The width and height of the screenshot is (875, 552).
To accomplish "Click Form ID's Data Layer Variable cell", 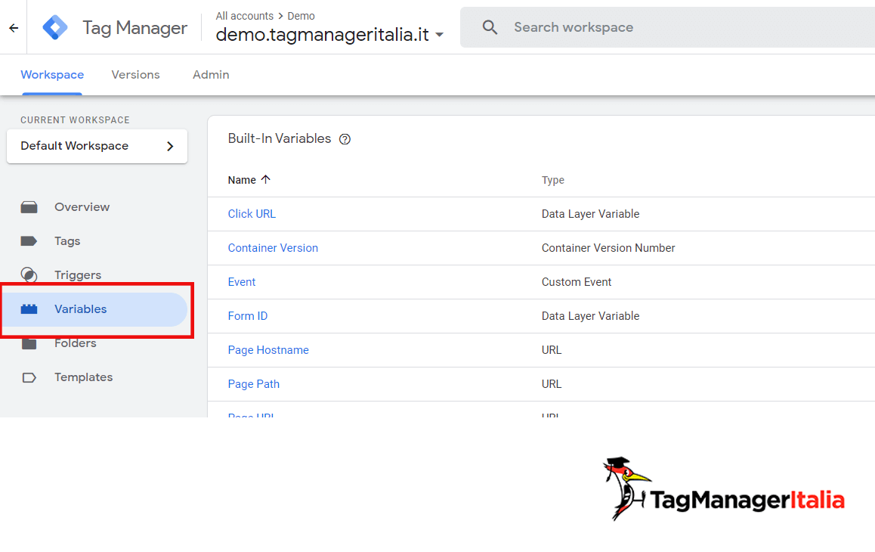I will [x=590, y=316].
